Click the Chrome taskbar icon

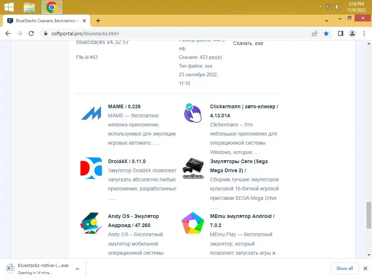(x=52, y=7)
